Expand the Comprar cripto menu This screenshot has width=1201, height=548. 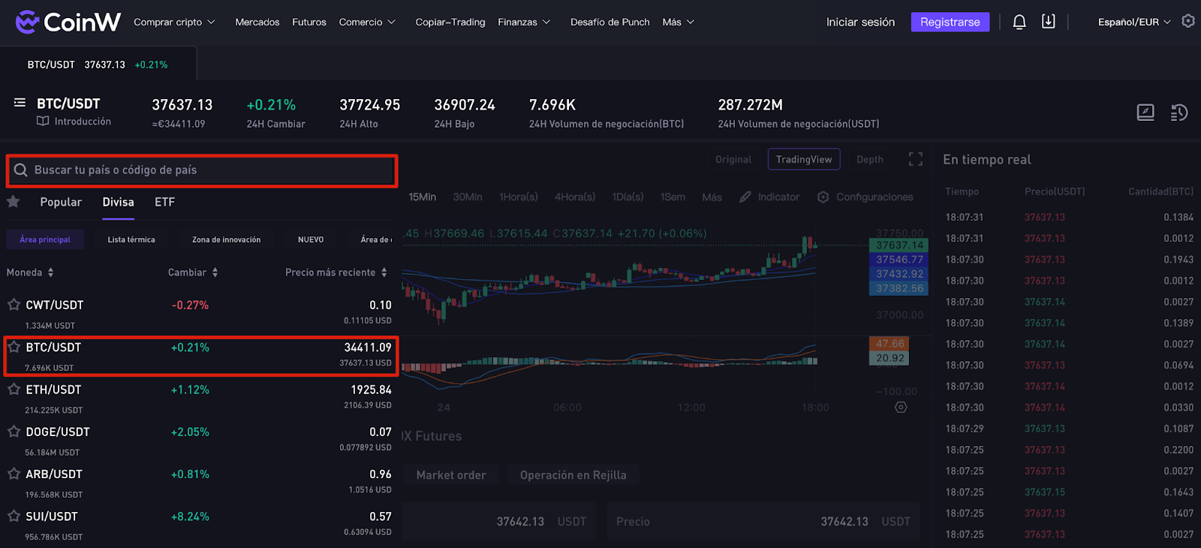pos(174,22)
